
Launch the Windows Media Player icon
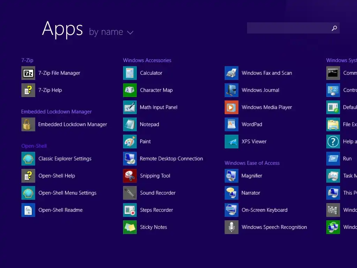[x=231, y=107]
